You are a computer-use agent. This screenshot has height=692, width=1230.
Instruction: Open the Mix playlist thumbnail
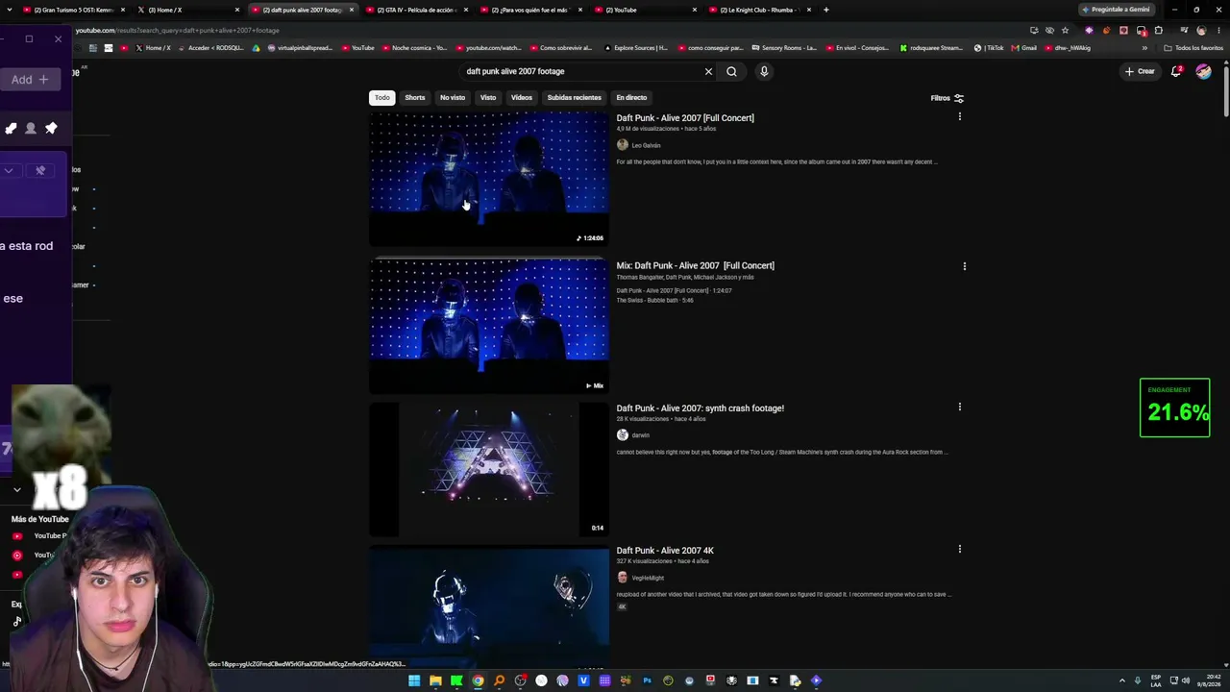click(489, 326)
